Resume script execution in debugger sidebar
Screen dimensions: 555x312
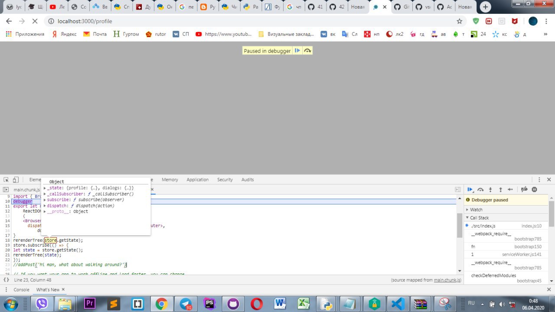(x=470, y=190)
